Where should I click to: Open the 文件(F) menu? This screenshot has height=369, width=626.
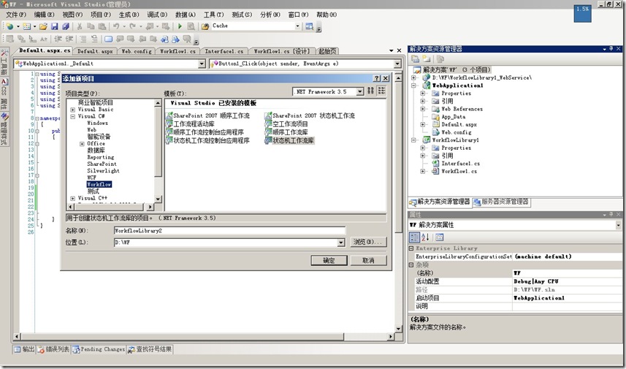(x=16, y=15)
